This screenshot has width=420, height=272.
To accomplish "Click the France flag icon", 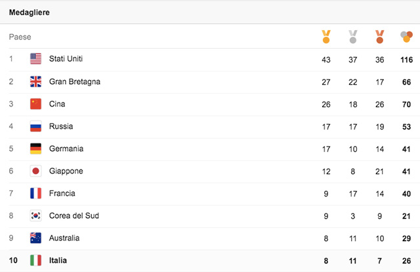I will 36,193.
